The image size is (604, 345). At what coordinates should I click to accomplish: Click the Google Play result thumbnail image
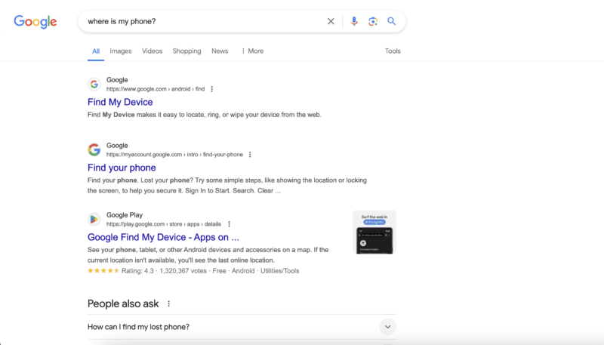374,233
